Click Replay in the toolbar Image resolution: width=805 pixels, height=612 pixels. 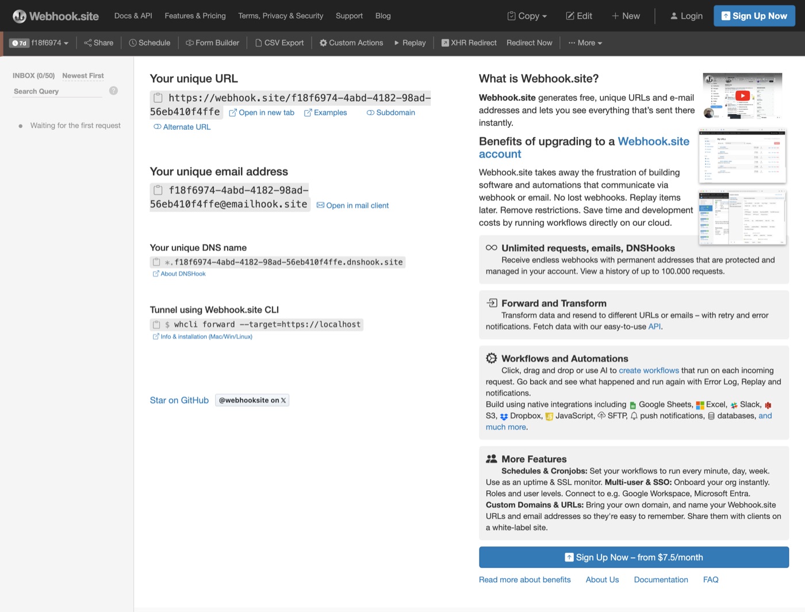pyautogui.click(x=409, y=43)
